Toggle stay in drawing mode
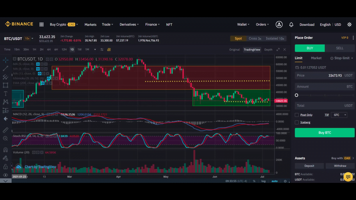The height and width of the screenshot is (200, 356). tap(6, 158)
